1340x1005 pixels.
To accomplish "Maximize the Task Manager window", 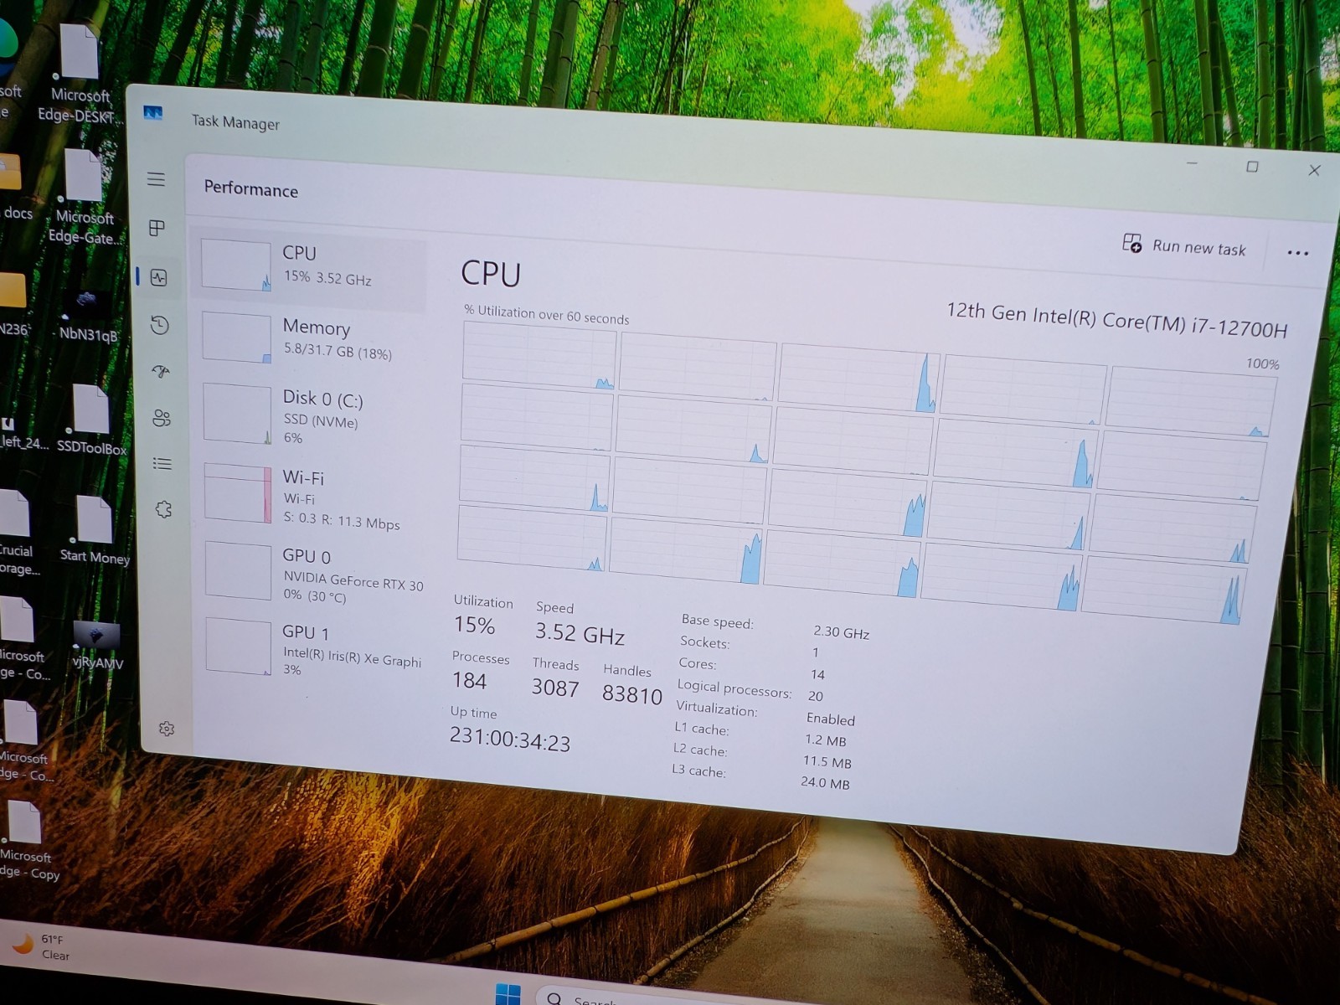I will pos(1252,167).
